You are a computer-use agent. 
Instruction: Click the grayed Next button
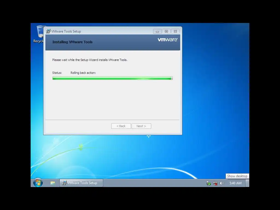click(x=141, y=126)
